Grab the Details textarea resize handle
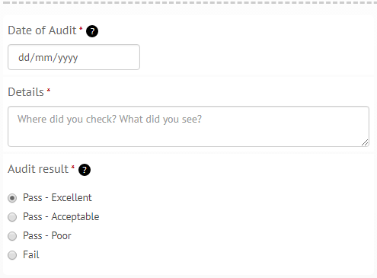Screen dimensions: 377x278 tap(365, 142)
